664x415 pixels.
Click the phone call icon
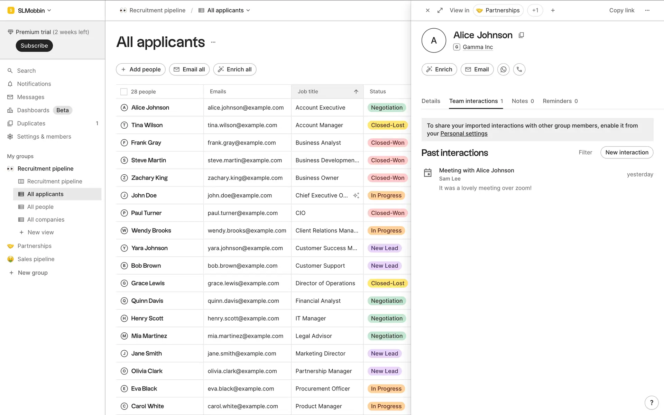[x=519, y=70]
